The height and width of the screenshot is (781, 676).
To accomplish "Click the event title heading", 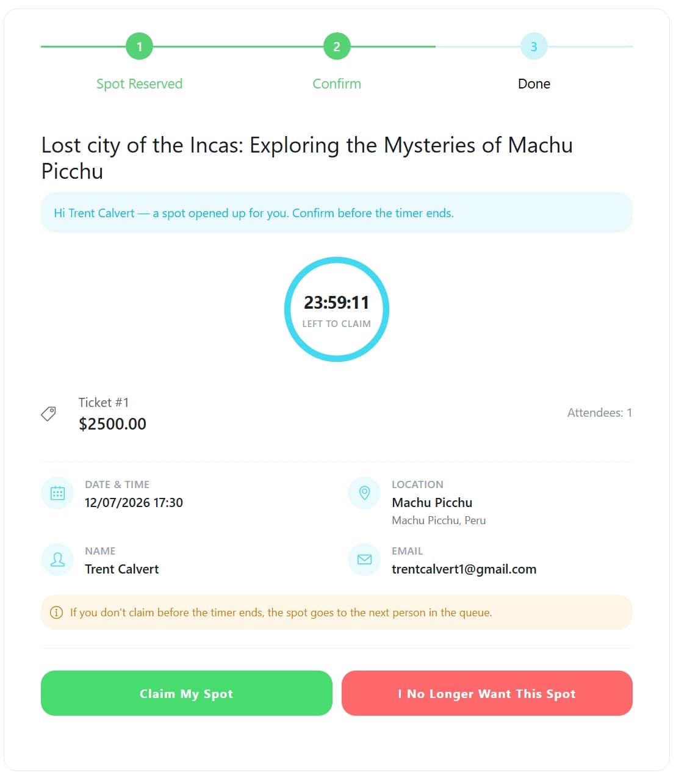I will pos(307,158).
